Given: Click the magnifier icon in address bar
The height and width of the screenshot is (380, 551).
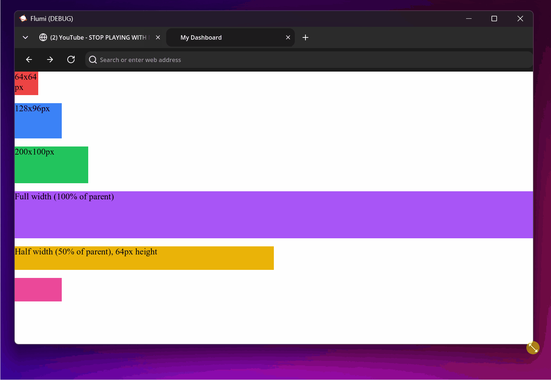Looking at the screenshot, I should [x=93, y=60].
